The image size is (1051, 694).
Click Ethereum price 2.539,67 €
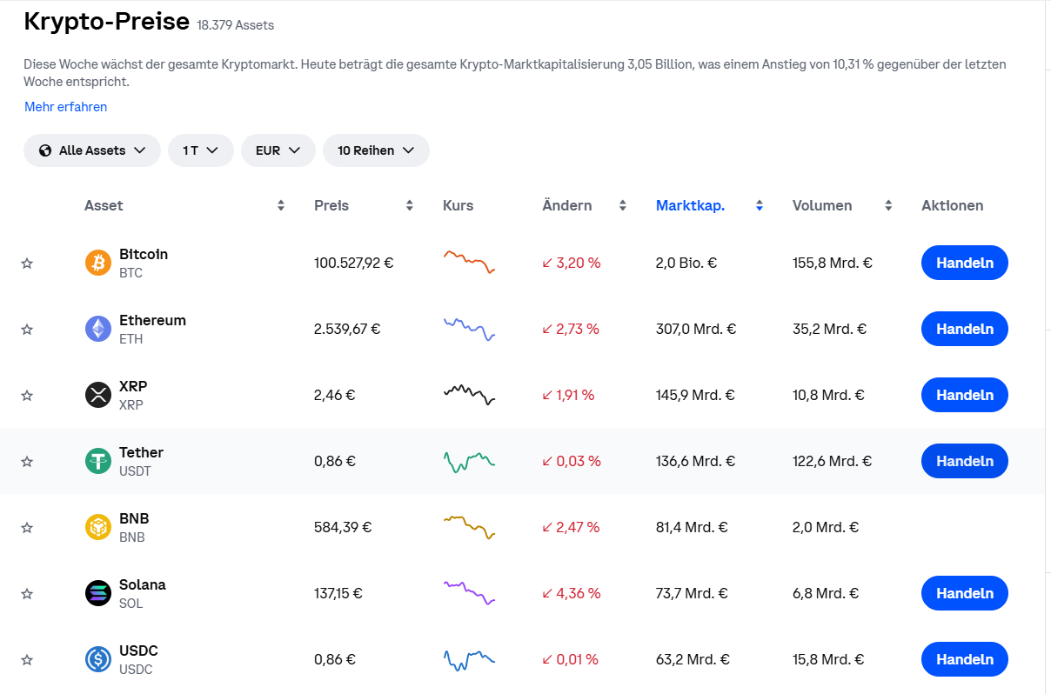(x=347, y=329)
